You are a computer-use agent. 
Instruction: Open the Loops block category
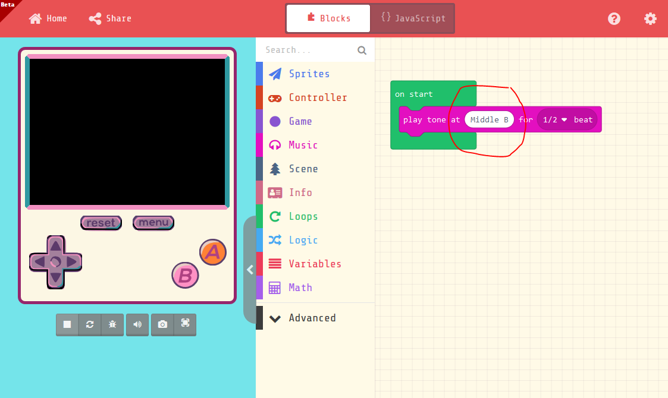(315, 216)
